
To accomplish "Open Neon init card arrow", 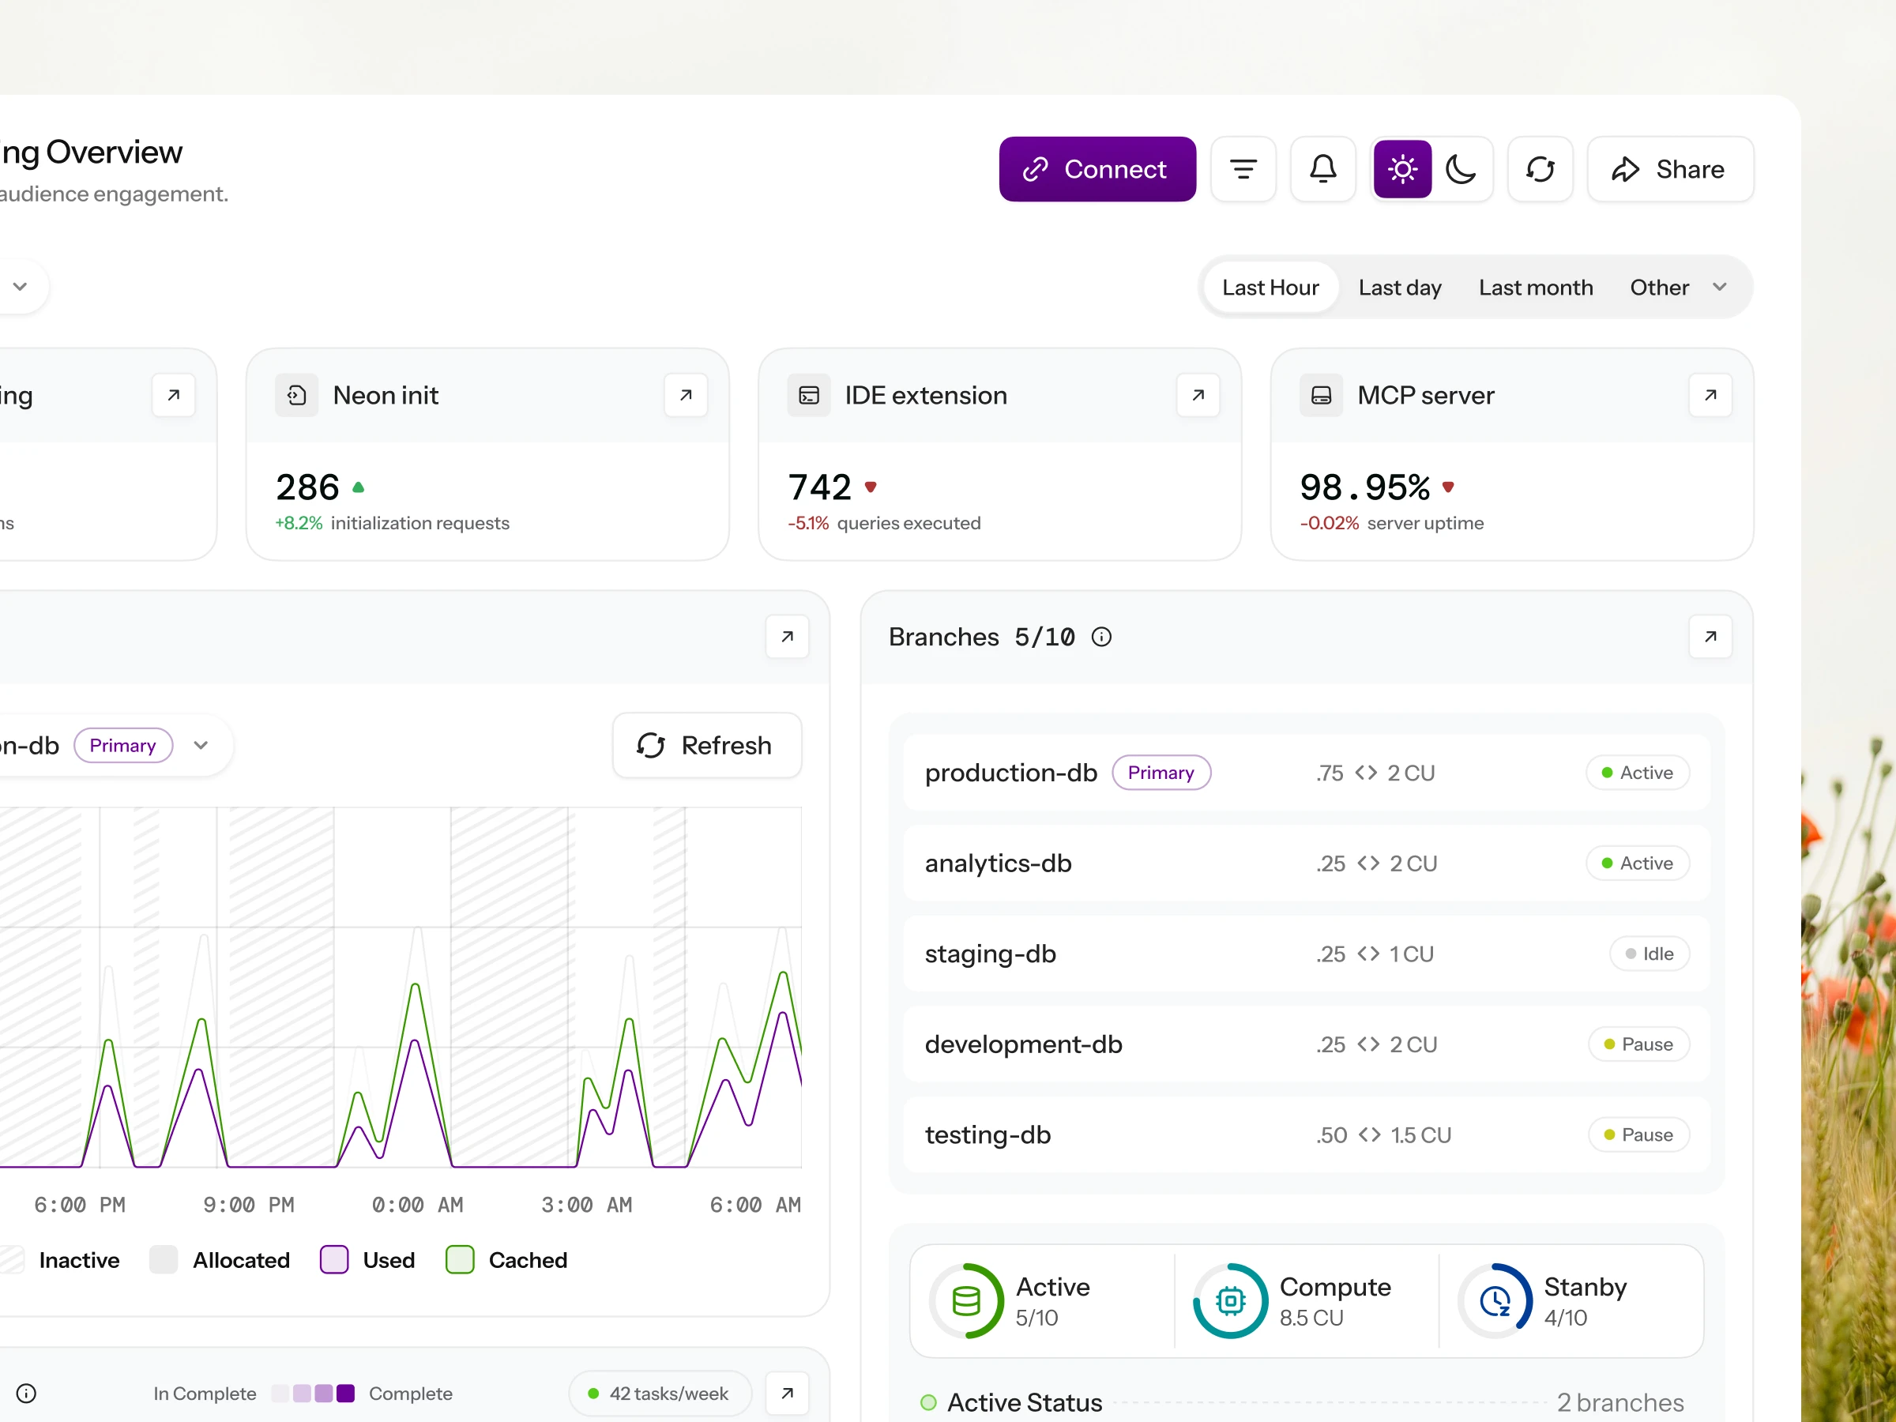I will [686, 395].
